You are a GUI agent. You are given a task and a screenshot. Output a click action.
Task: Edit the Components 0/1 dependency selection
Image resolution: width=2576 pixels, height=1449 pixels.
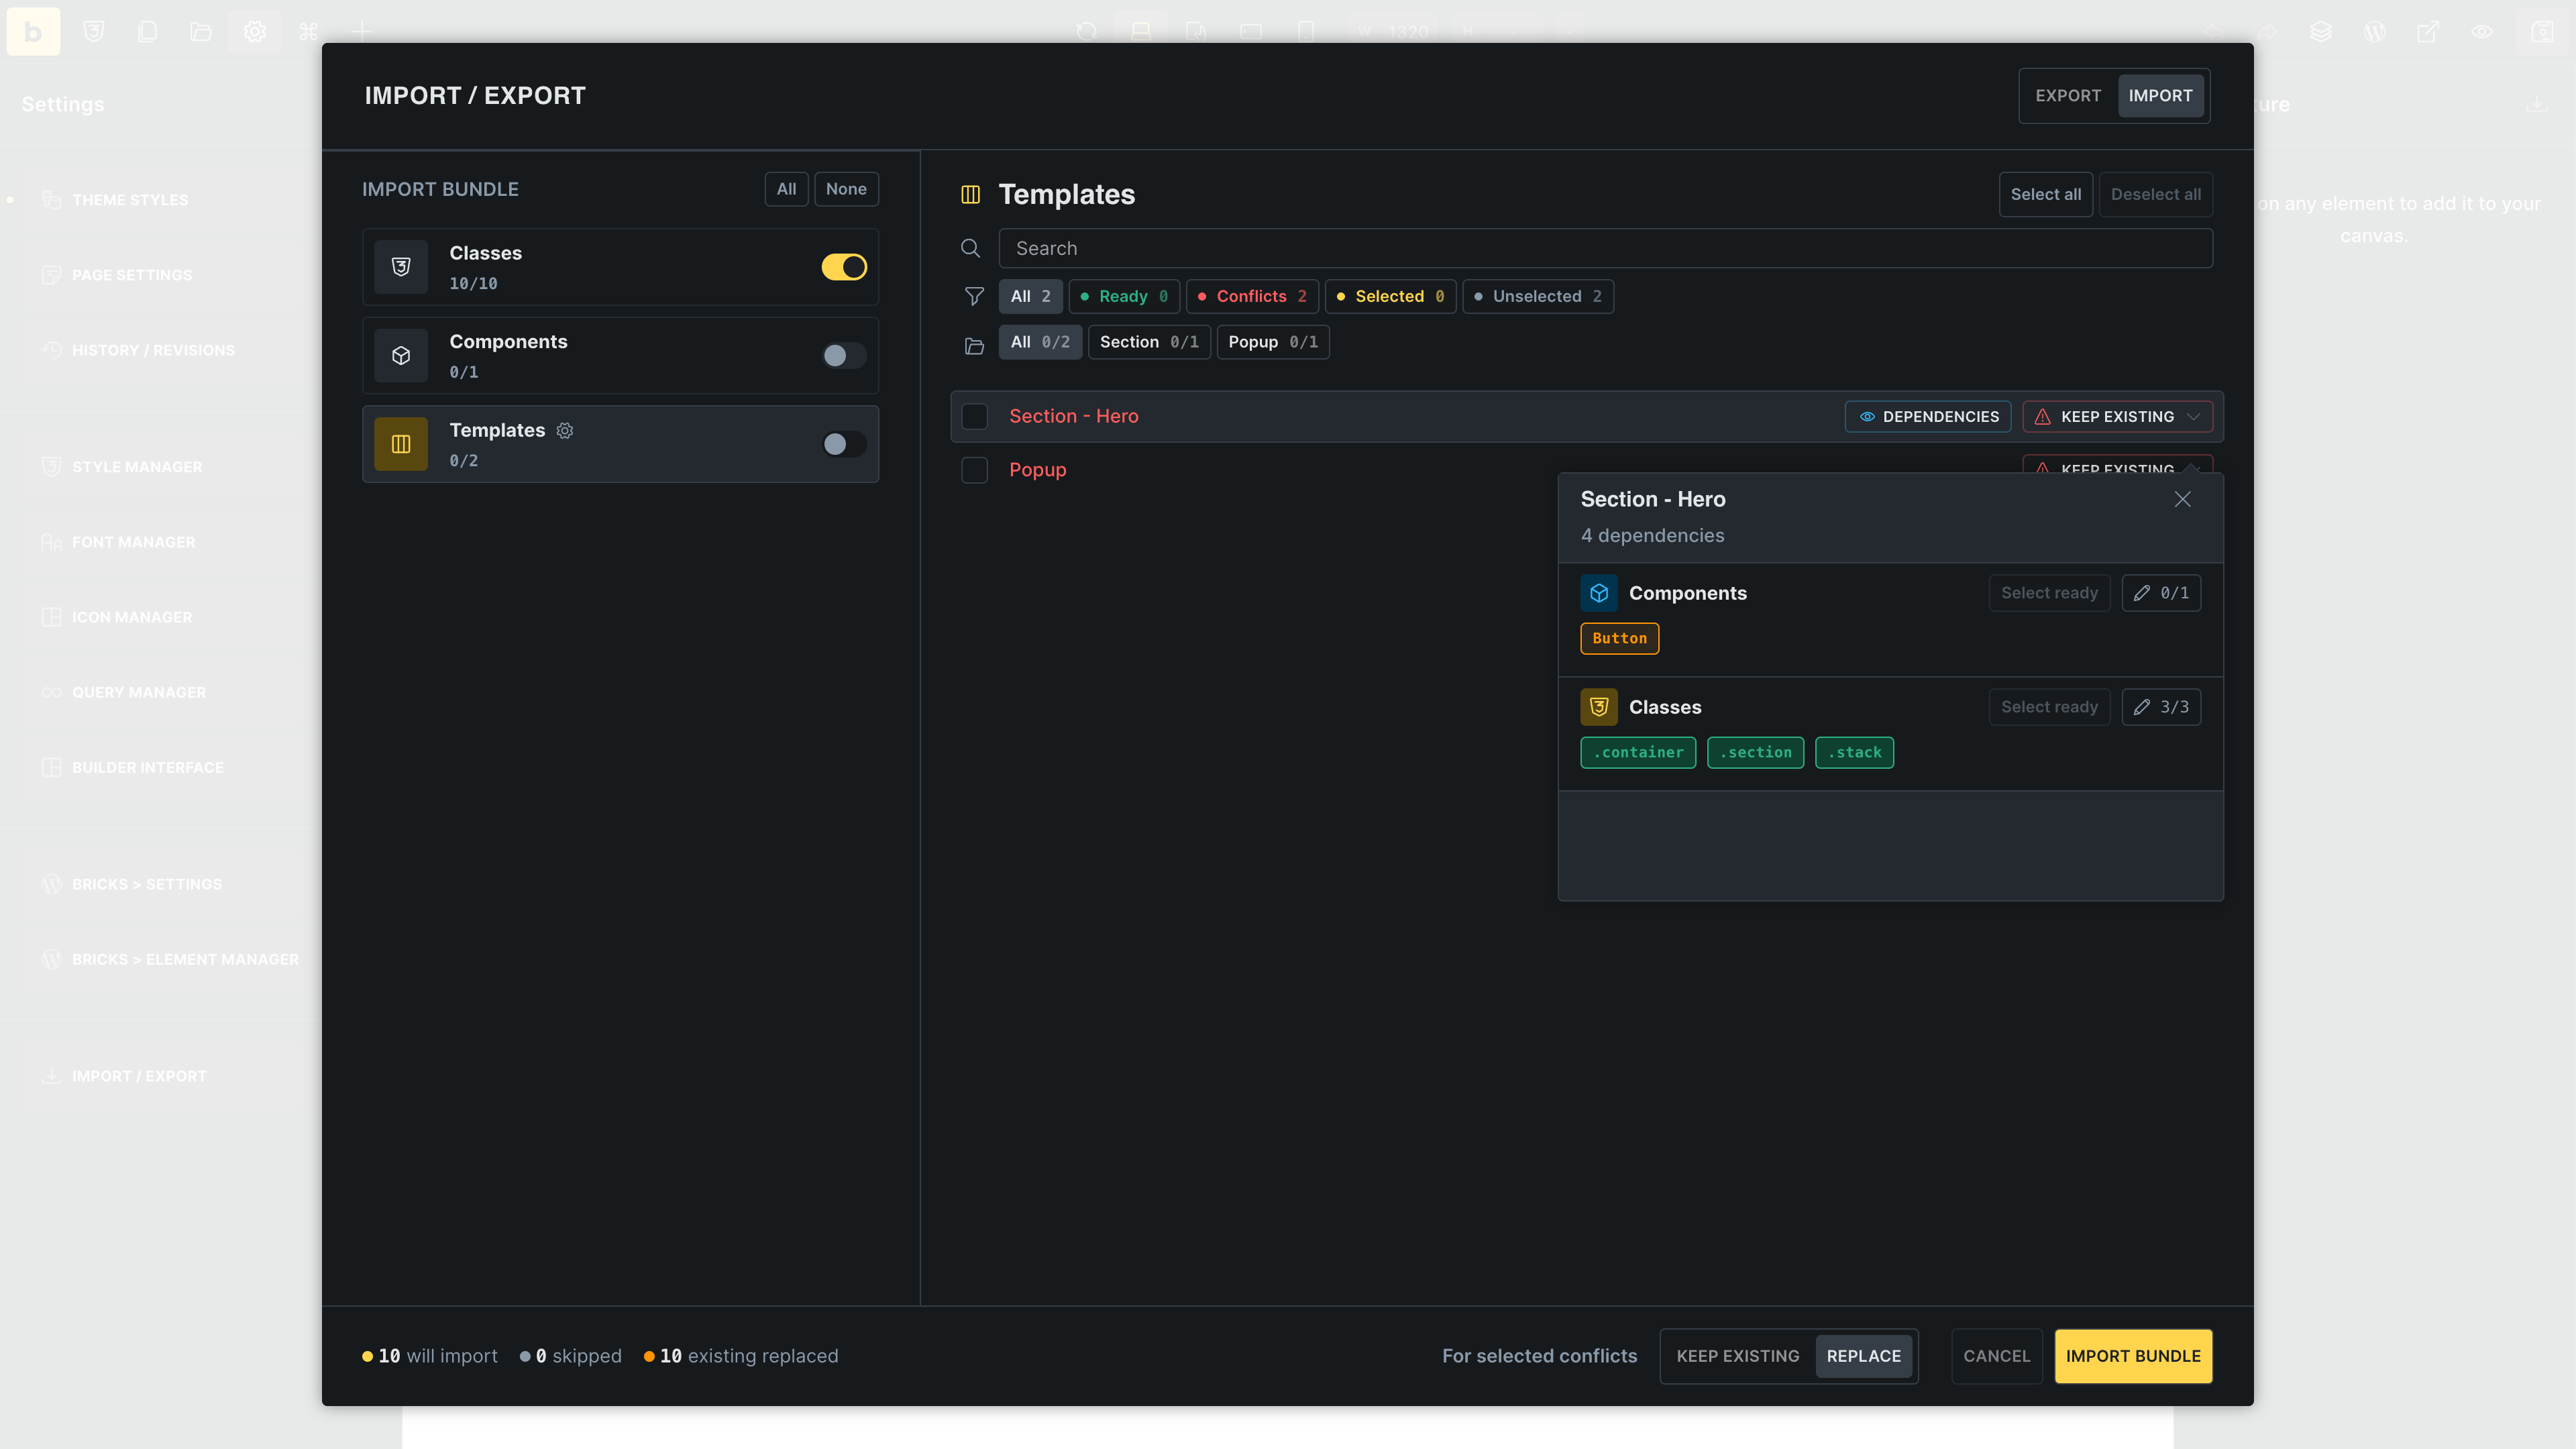tap(2162, 593)
